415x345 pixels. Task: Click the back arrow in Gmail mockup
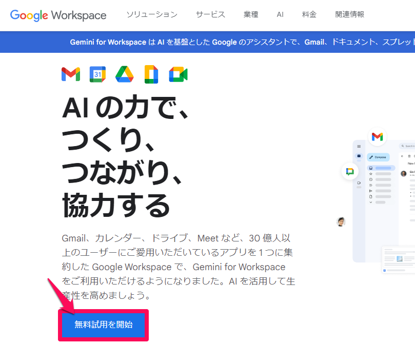[402, 156]
